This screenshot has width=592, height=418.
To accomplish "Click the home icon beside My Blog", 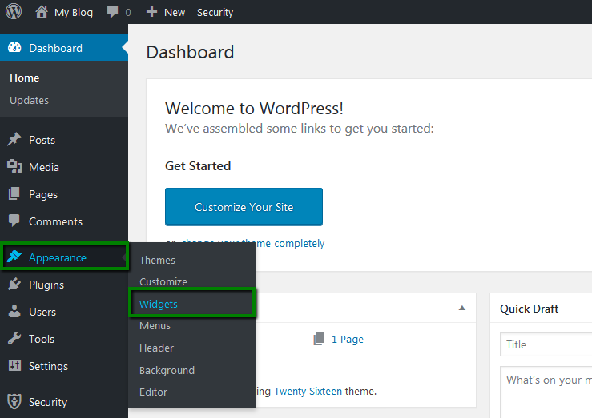I will (42, 12).
